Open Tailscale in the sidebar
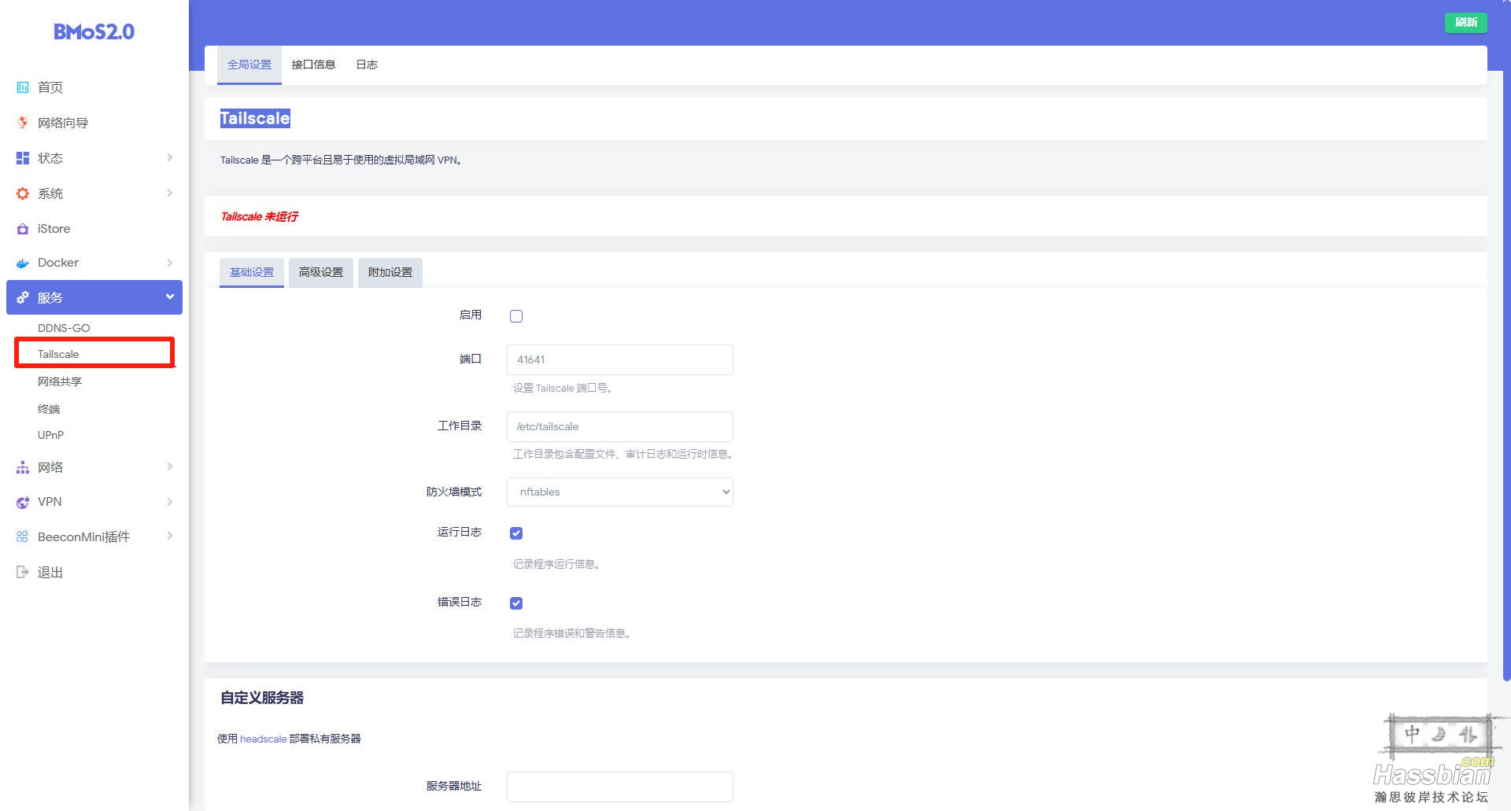The width and height of the screenshot is (1511, 811). coord(58,354)
